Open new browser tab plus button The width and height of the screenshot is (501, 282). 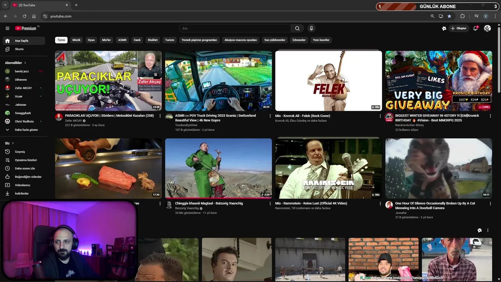[x=76, y=5]
